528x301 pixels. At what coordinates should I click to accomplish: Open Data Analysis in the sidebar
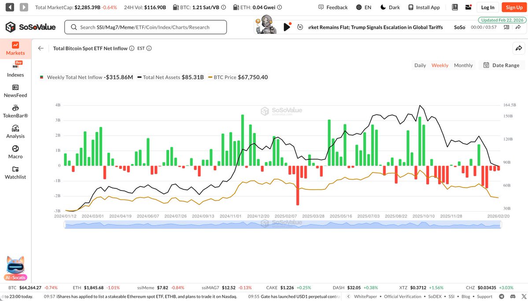(15, 132)
